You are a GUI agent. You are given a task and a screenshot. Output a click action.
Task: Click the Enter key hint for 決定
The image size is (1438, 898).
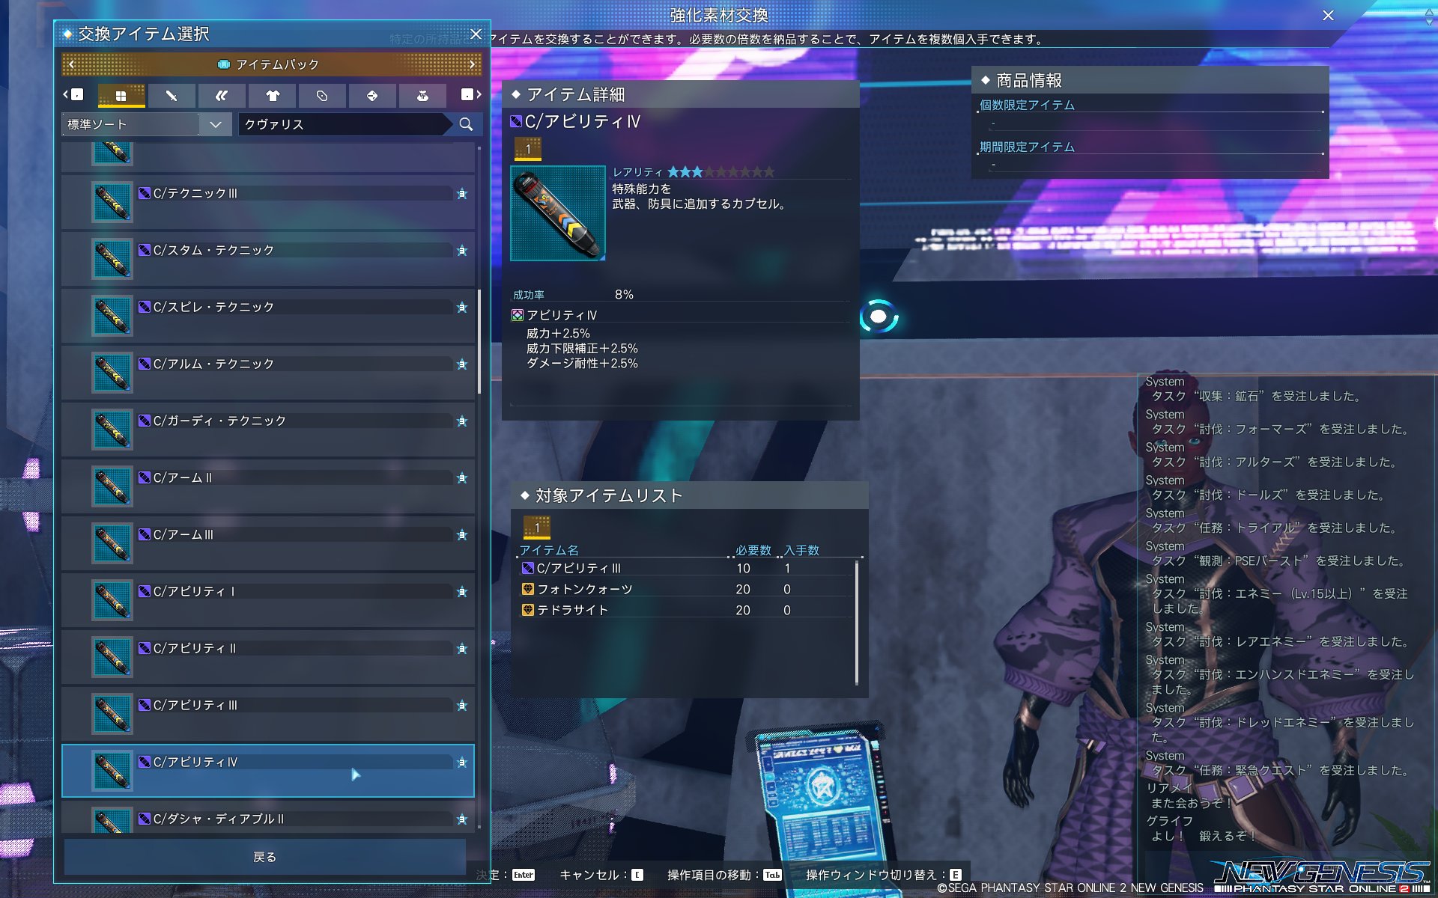[524, 875]
